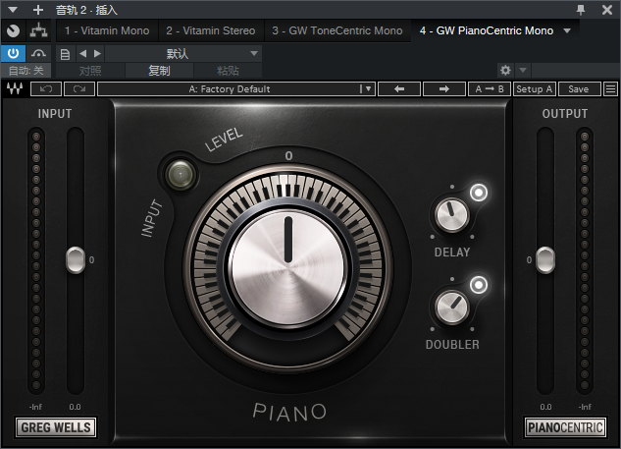Click the 音轨 2 - 插入 title text
Viewport: 621px width, 449px height.
[86, 10]
